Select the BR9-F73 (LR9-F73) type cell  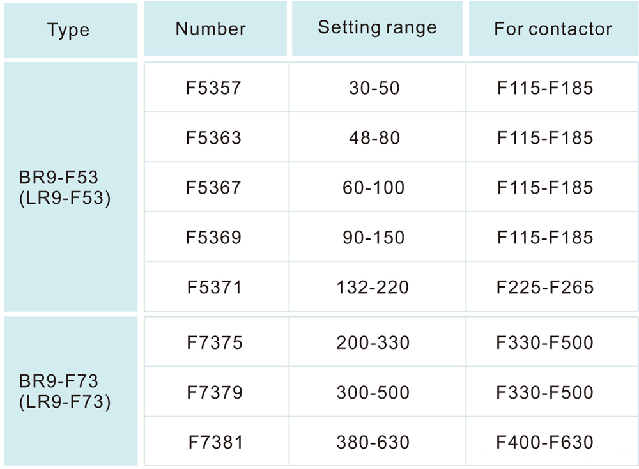click(x=65, y=392)
